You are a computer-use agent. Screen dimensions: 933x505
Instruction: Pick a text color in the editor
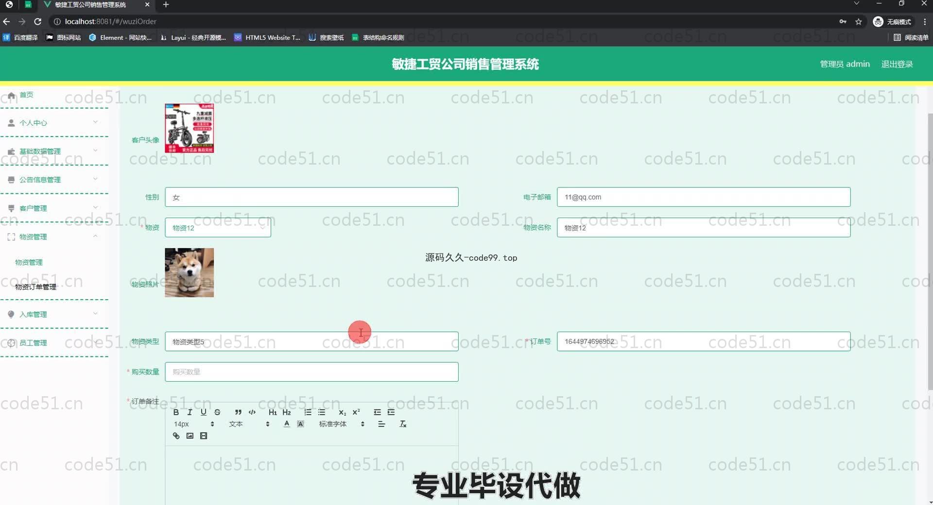click(287, 424)
